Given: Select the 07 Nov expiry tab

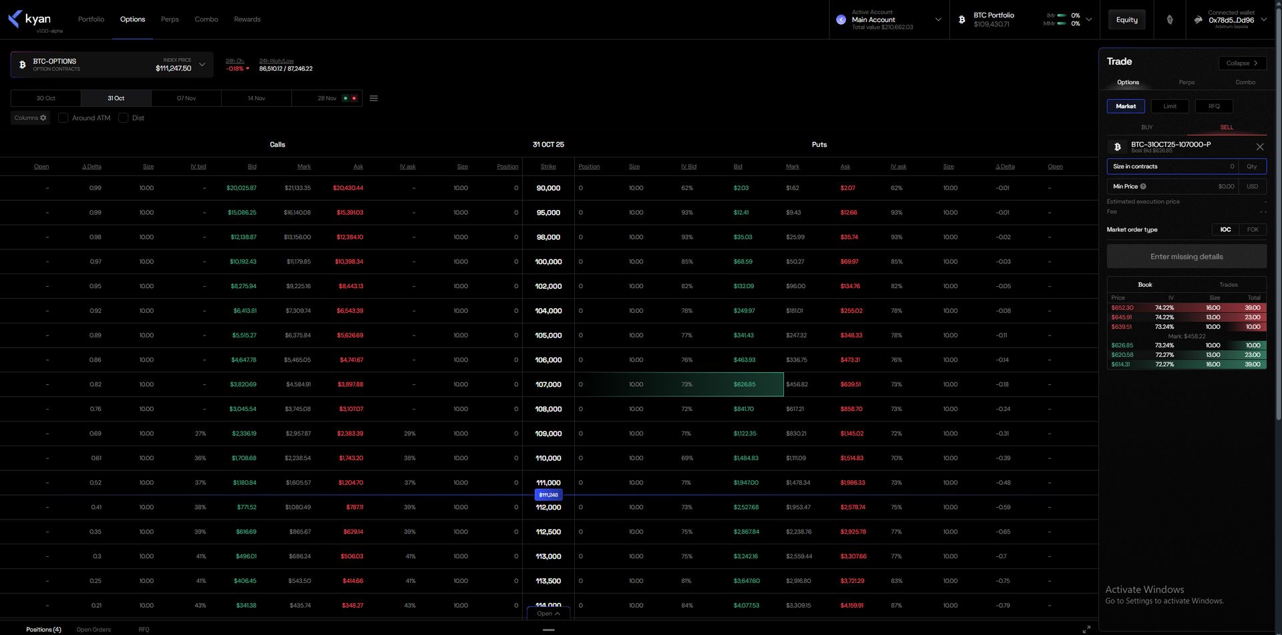Looking at the screenshot, I should tap(186, 99).
